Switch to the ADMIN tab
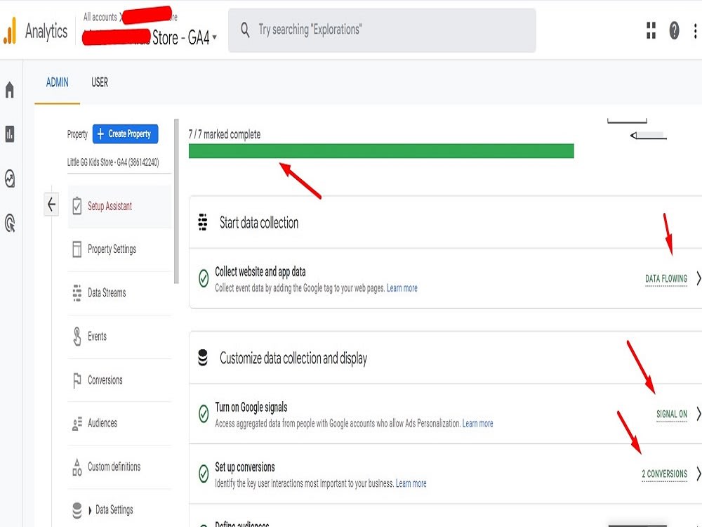Image resolution: width=702 pixels, height=527 pixels. click(x=58, y=82)
